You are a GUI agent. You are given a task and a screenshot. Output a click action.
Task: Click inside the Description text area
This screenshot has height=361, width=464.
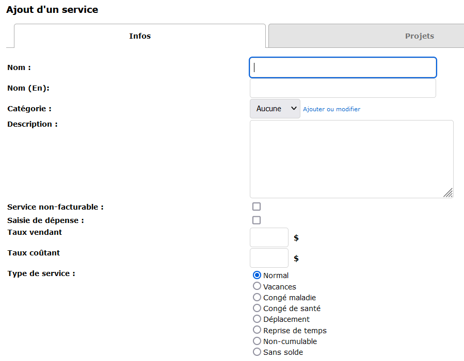(351, 159)
